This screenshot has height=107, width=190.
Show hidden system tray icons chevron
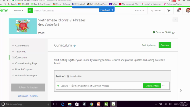pyautogui.click(x=156, y=104)
